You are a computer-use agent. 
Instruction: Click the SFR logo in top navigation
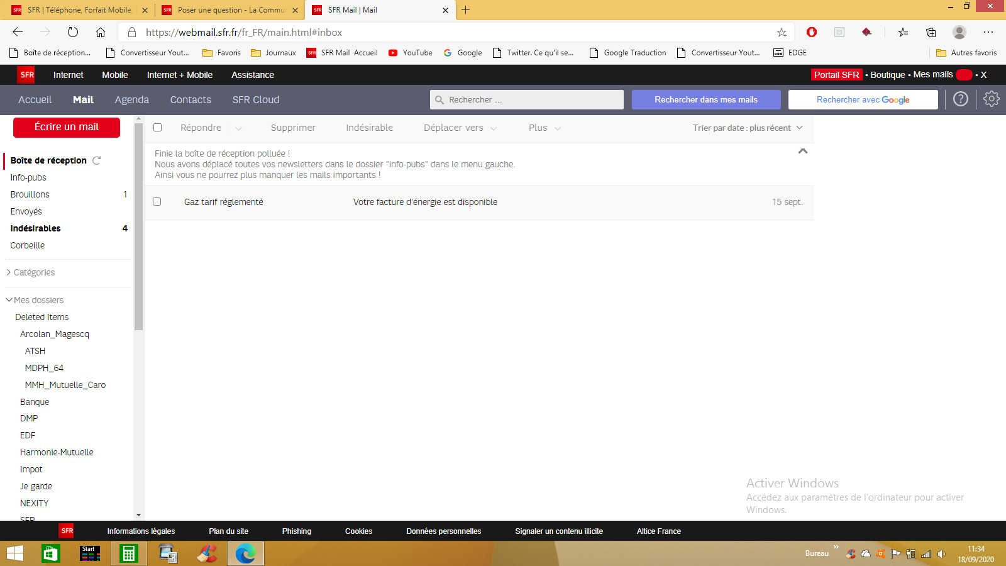pyautogui.click(x=27, y=75)
